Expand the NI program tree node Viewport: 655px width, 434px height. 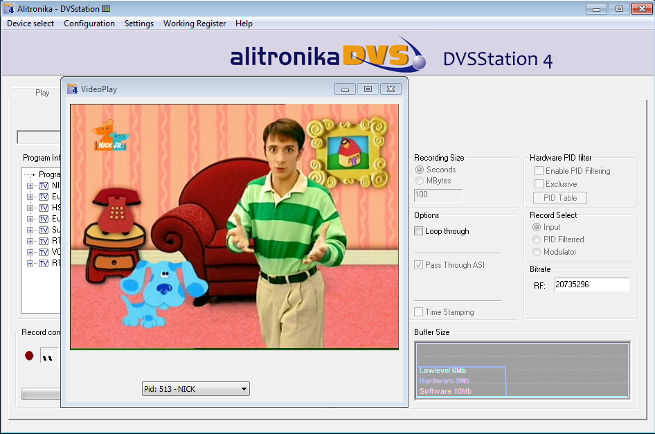pyautogui.click(x=30, y=186)
